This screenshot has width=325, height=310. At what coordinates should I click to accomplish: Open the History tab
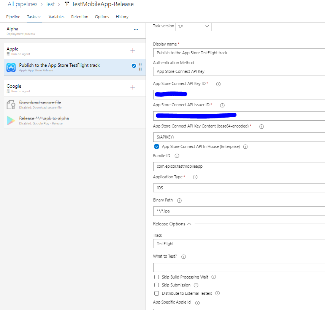pyautogui.click(x=122, y=17)
